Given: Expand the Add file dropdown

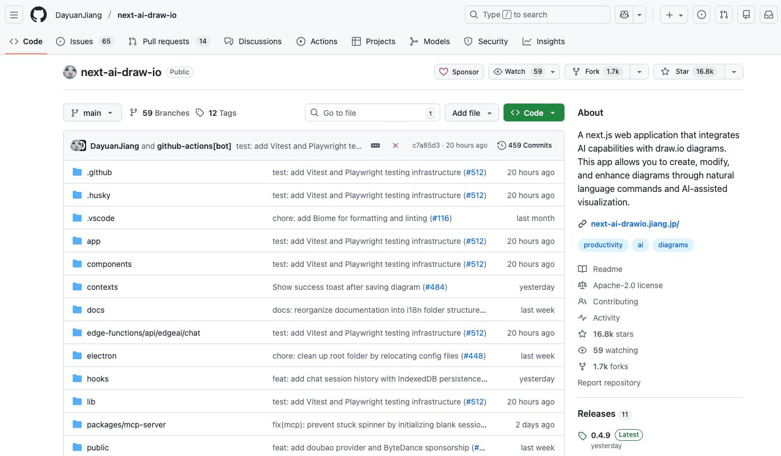Looking at the screenshot, I should 472,112.
